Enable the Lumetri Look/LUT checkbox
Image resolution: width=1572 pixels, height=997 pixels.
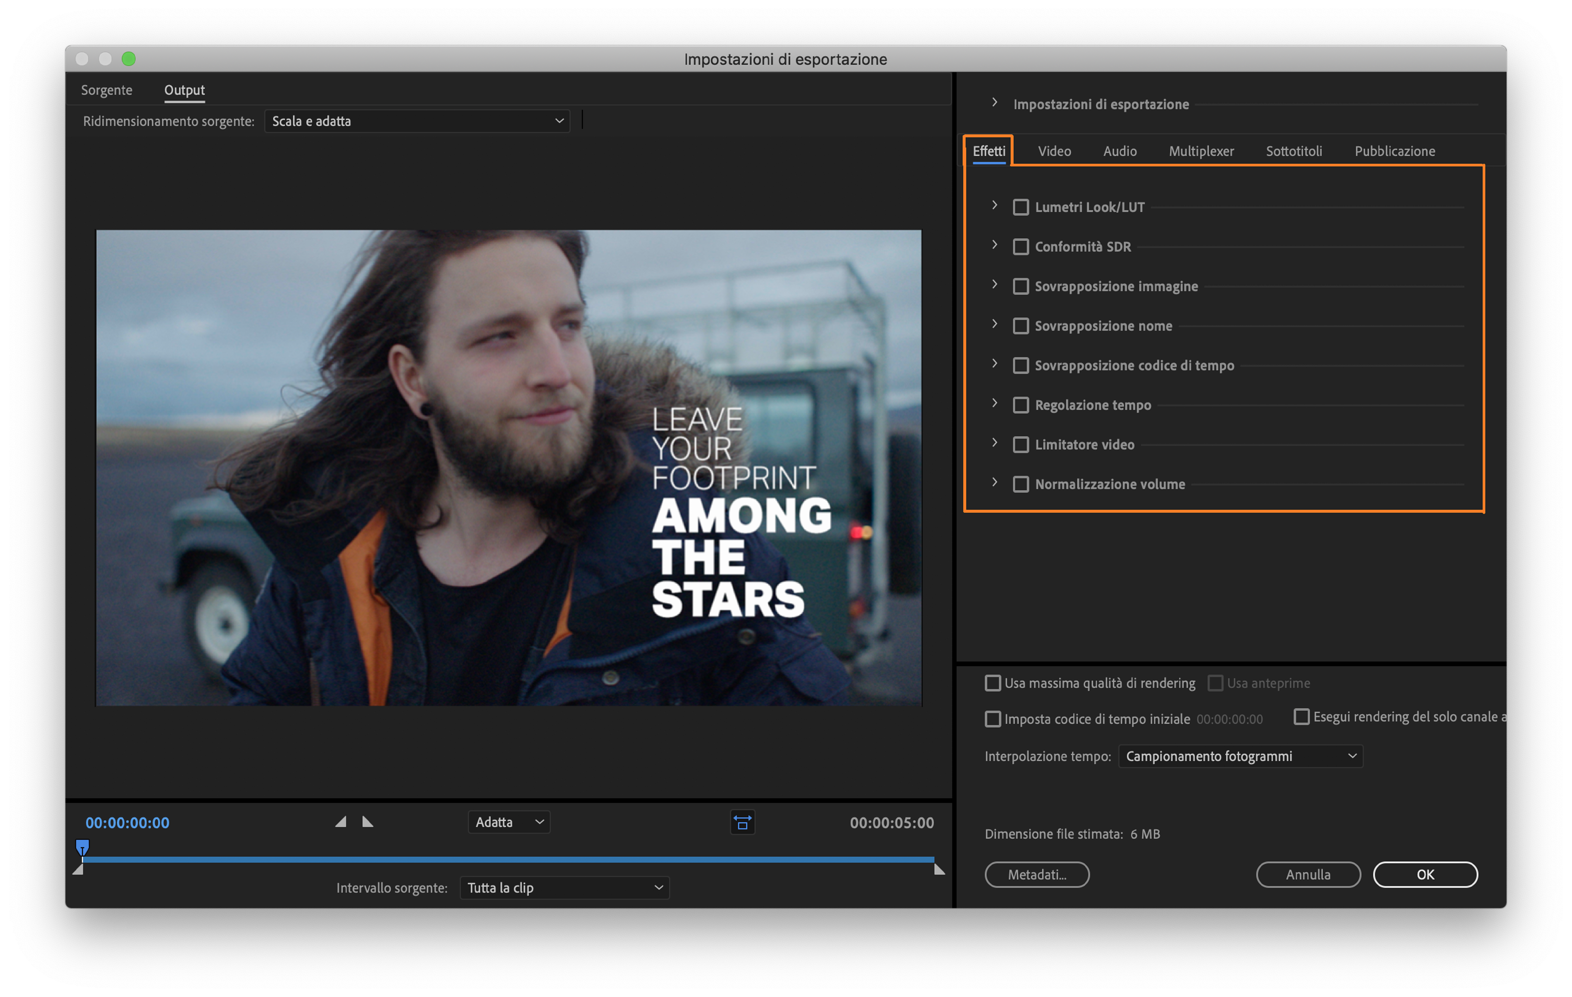pos(1021,207)
